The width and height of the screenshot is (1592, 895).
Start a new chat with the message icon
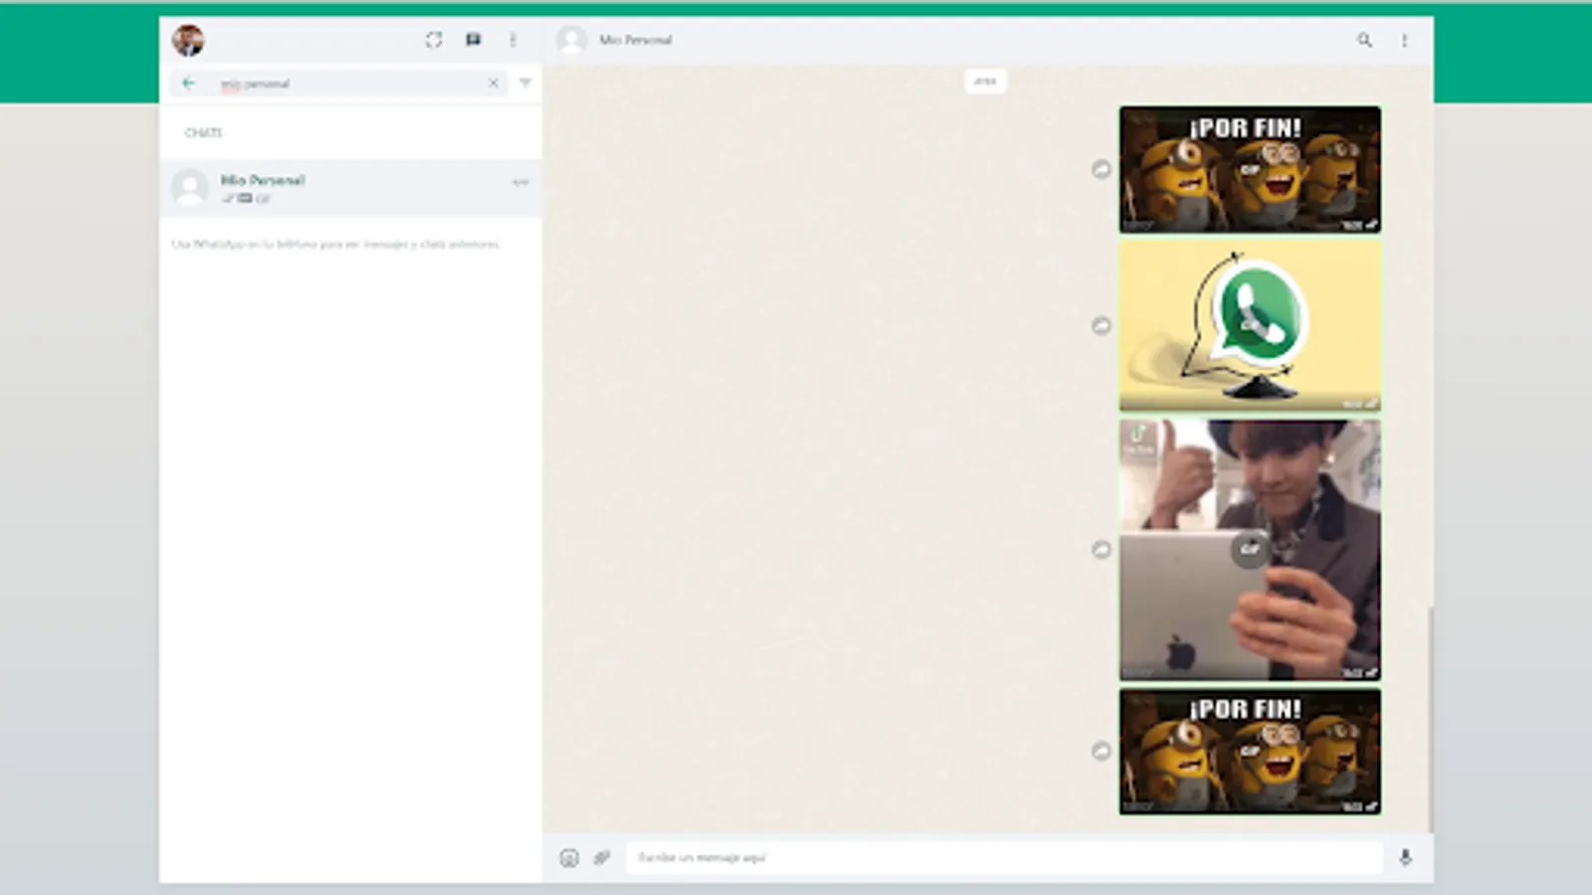(x=474, y=40)
